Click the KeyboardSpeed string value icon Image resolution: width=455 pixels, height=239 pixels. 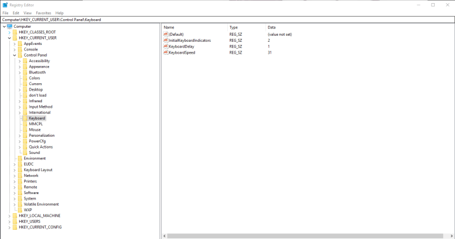165,52
